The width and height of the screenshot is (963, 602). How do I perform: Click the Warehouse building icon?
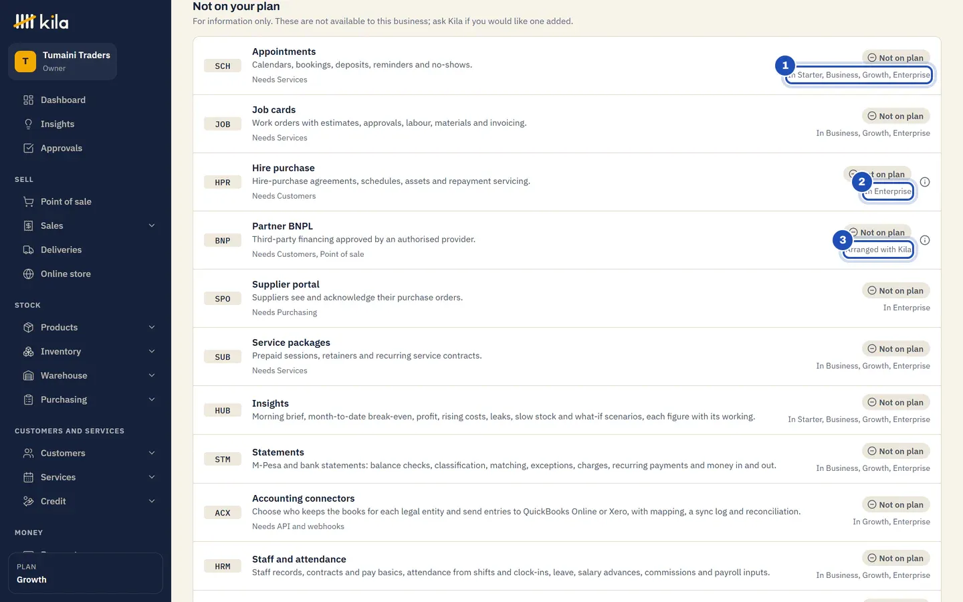coord(28,376)
